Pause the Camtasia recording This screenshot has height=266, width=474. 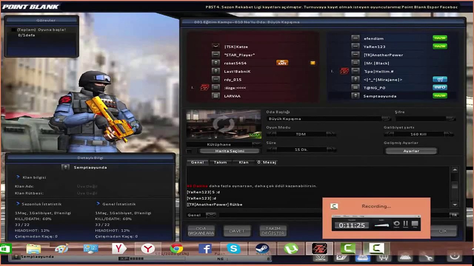405,224
